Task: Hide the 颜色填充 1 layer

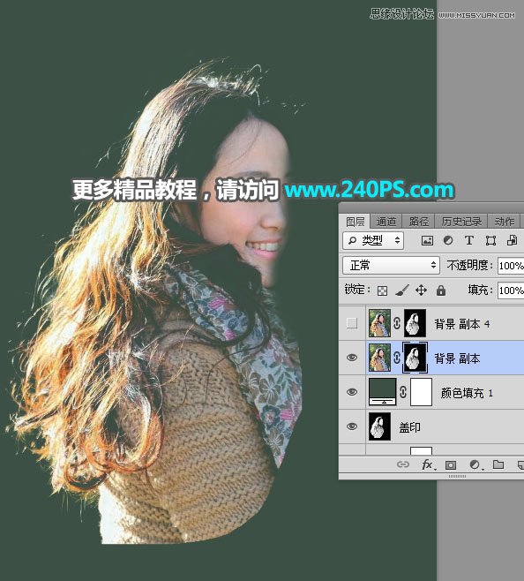Action: tap(352, 392)
